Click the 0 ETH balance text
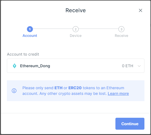 [x=127, y=66]
